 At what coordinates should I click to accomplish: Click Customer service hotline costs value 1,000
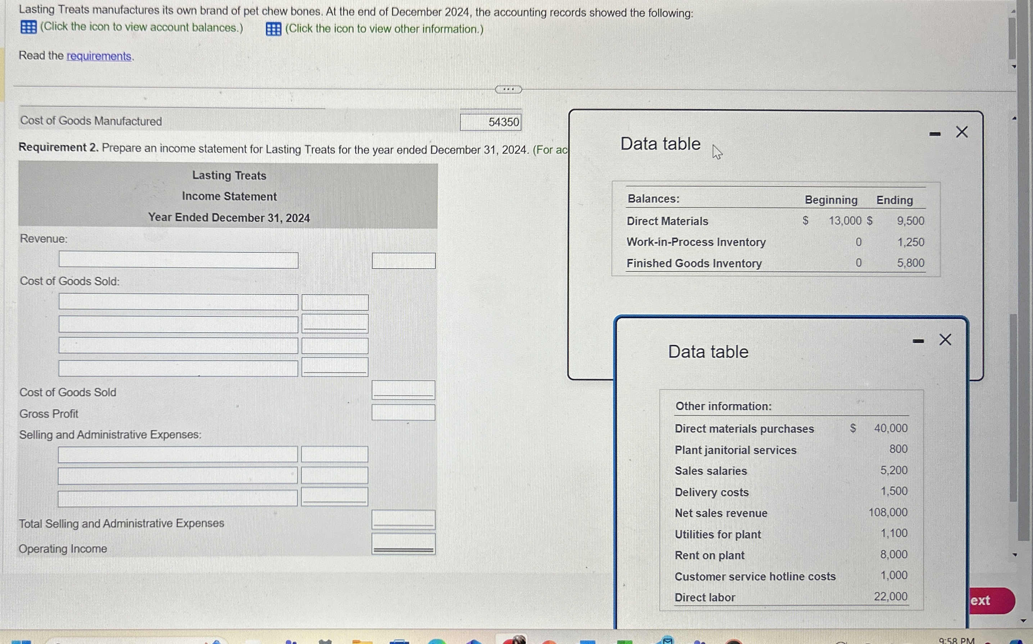pos(894,575)
